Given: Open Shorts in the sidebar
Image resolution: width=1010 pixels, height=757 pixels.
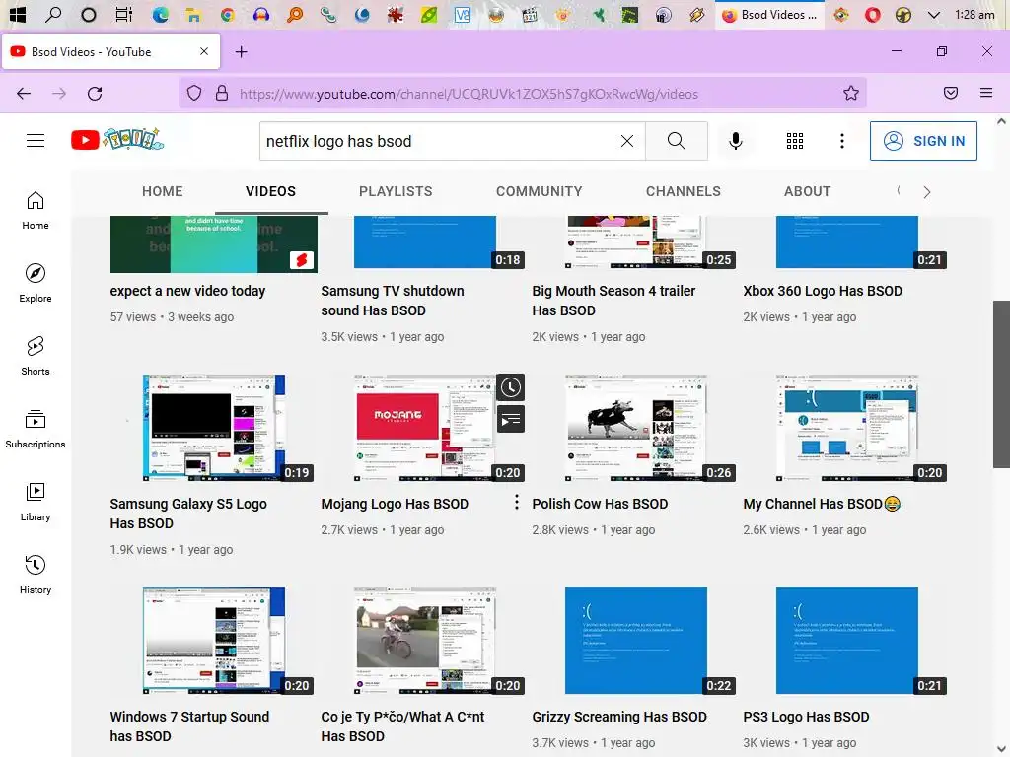Looking at the screenshot, I should click(36, 356).
